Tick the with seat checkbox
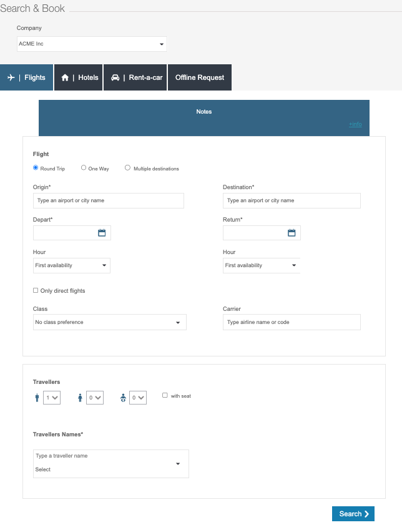The image size is (402, 525). tap(165, 395)
